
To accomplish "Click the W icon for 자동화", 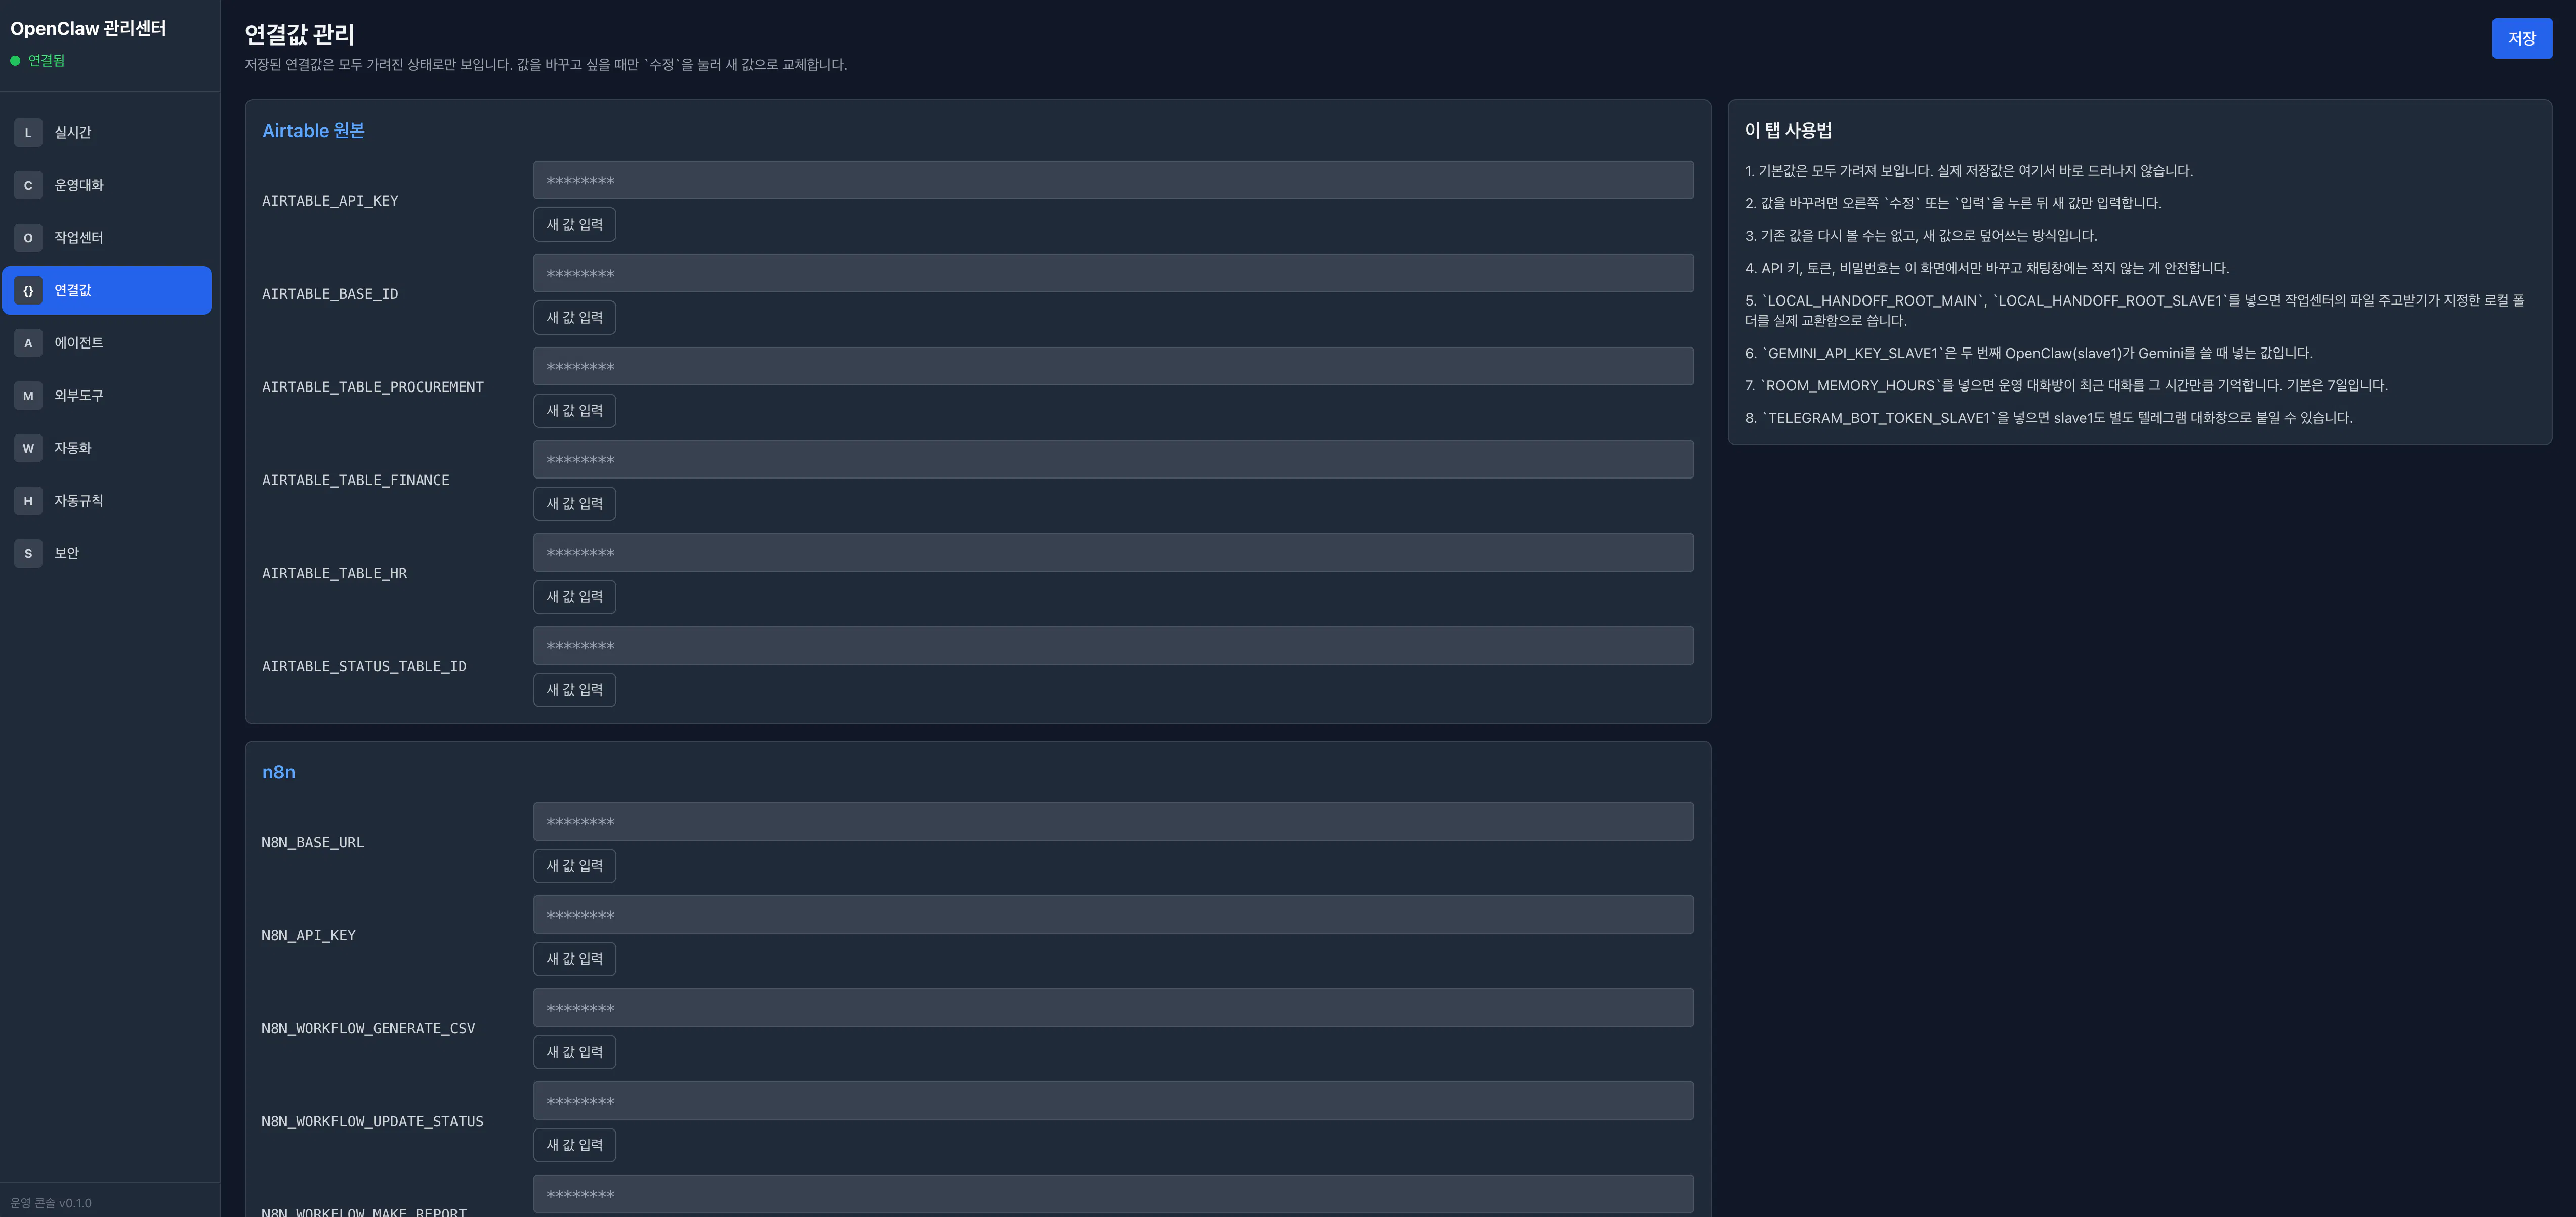I will [28, 449].
